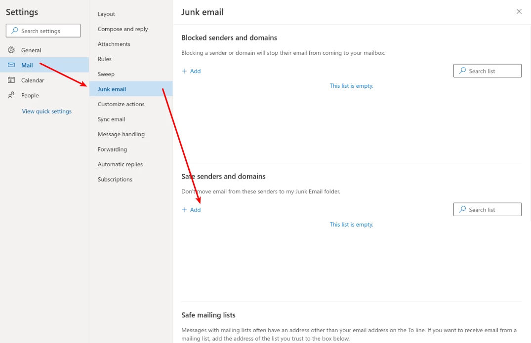The height and width of the screenshot is (343, 531).
Task: Click the plus icon to add a safe sender
Action: (x=184, y=209)
